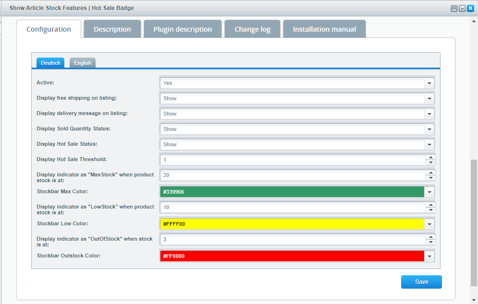Decrease OutOfStock indicator value
Screen dimensions: 478x304
tap(431, 242)
